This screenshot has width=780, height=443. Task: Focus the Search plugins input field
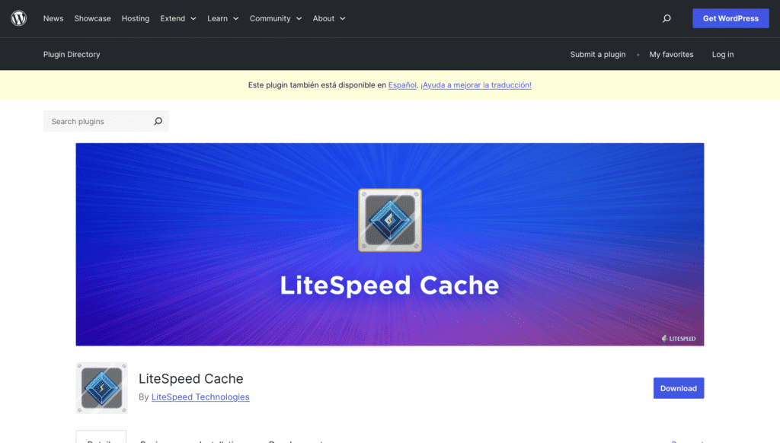[97, 121]
